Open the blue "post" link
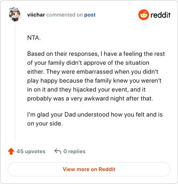This screenshot has height=184, width=178. coord(90,15)
